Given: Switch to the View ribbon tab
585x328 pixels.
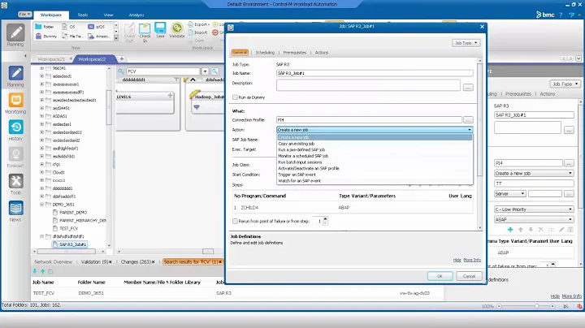Looking at the screenshot, I should click(109, 15).
